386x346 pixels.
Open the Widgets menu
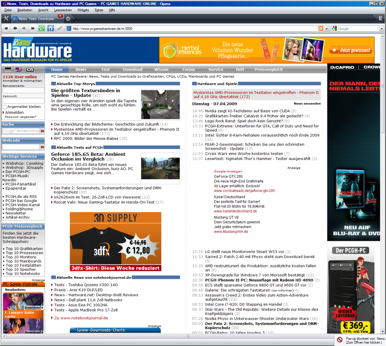click(83, 10)
